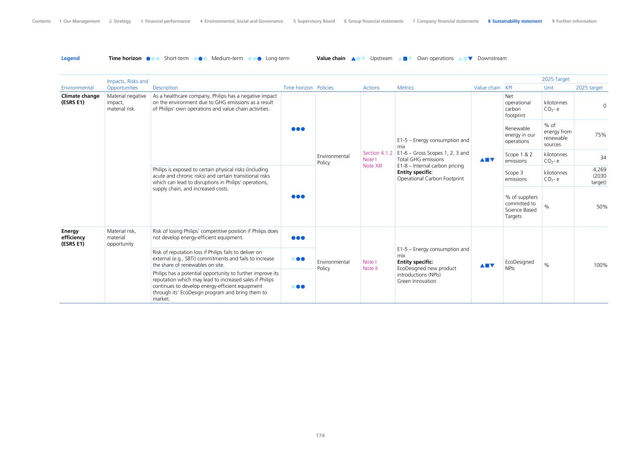The image size is (641, 452).
Task: Go to 9 Further information
Action: coord(574,21)
